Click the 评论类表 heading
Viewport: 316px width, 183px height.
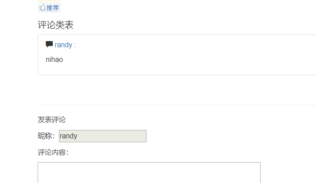pos(56,25)
